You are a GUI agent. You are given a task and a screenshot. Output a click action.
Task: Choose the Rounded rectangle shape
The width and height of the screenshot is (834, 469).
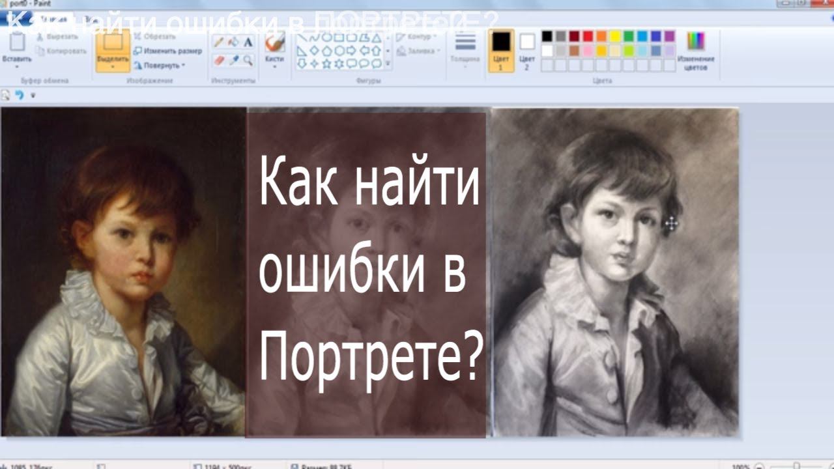coord(351,38)
